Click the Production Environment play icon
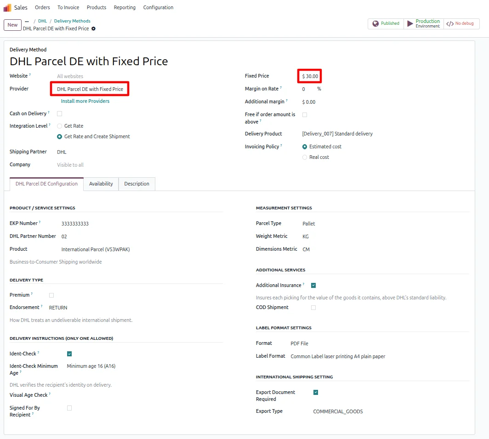This screenshot has height=439, width=489. (x=410, y=23)
